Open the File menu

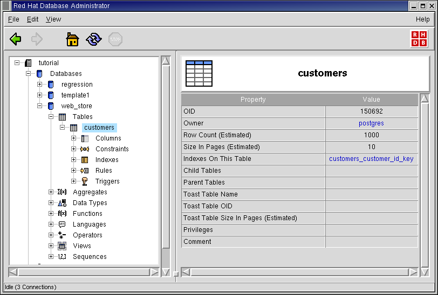click(x=13, y=19)
